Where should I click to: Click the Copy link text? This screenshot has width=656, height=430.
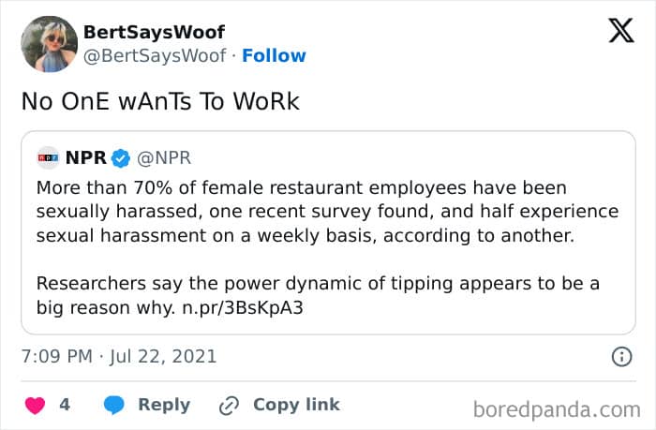pyautogui.click(x=296, y=405)
